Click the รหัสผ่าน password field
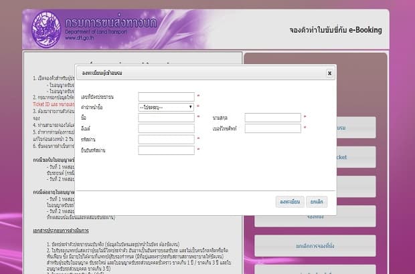415x274 pixels. [x=166, y=139]
